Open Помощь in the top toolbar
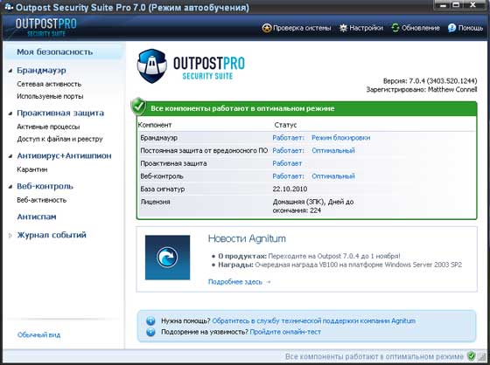 click(465, 28)
